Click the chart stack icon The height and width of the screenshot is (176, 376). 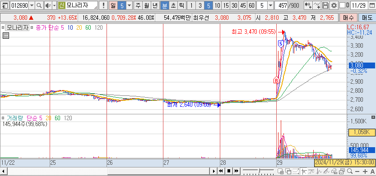coord(342,171)
